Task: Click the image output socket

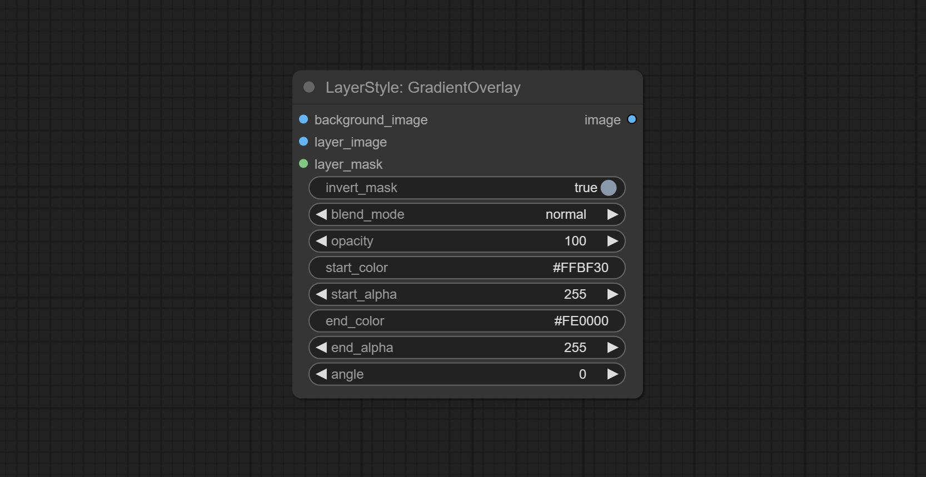Action: point(632,119)
